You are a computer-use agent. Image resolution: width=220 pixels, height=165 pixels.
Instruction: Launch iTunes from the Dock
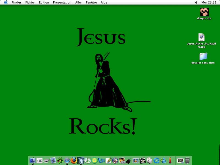pyautogui.click(x=87, y=160)
